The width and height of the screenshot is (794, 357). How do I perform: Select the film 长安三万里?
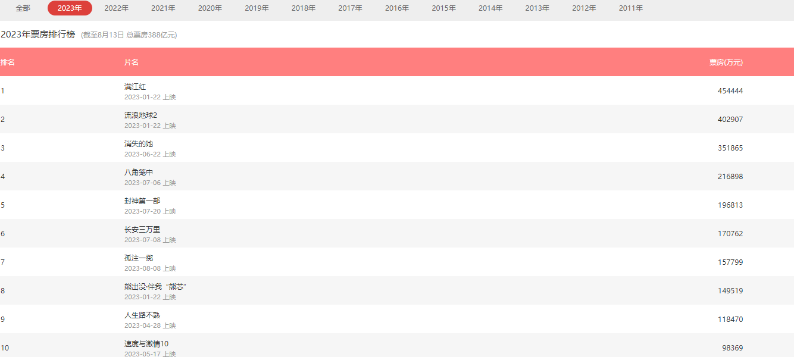pyautogui.click(x=142, y=230)
